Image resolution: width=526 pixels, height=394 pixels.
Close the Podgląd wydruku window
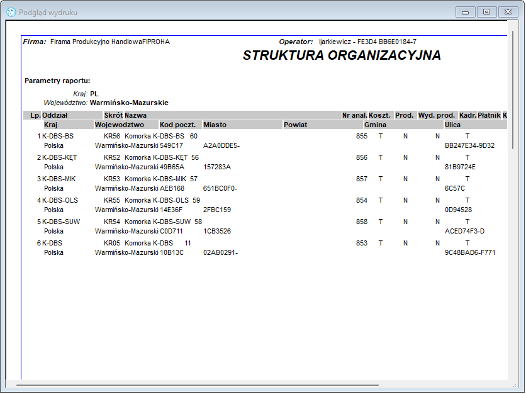tap(508, 12)
